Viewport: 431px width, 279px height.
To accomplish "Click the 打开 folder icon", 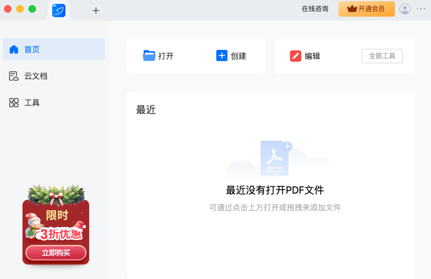I will point(149,55).
